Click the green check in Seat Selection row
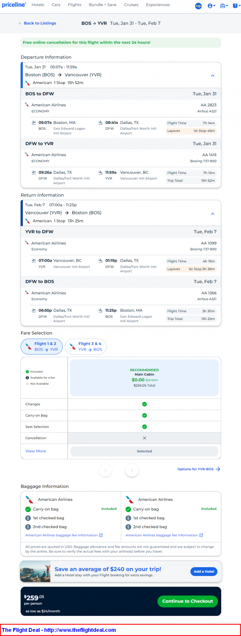The height and width of the screenshot is (636, 241). coord(145,427)
